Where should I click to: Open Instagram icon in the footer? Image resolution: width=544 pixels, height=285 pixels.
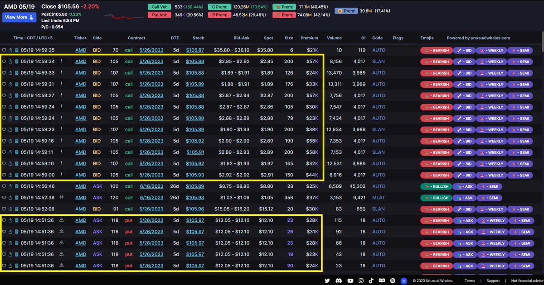[x=360, y=280]
